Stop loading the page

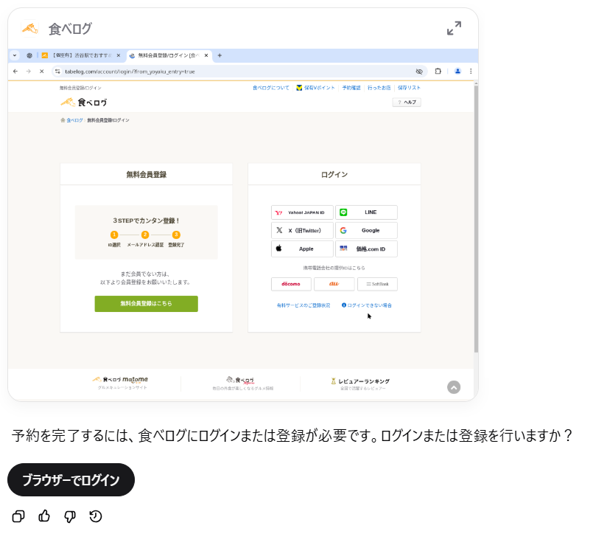[42, 72]
